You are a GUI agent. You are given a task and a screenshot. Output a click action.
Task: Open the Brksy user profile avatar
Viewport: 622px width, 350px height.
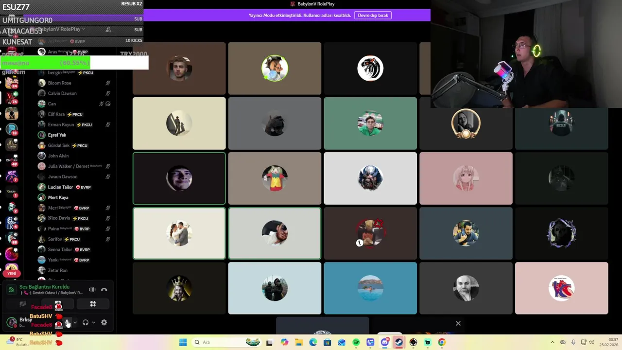click(x=12, y=322)
